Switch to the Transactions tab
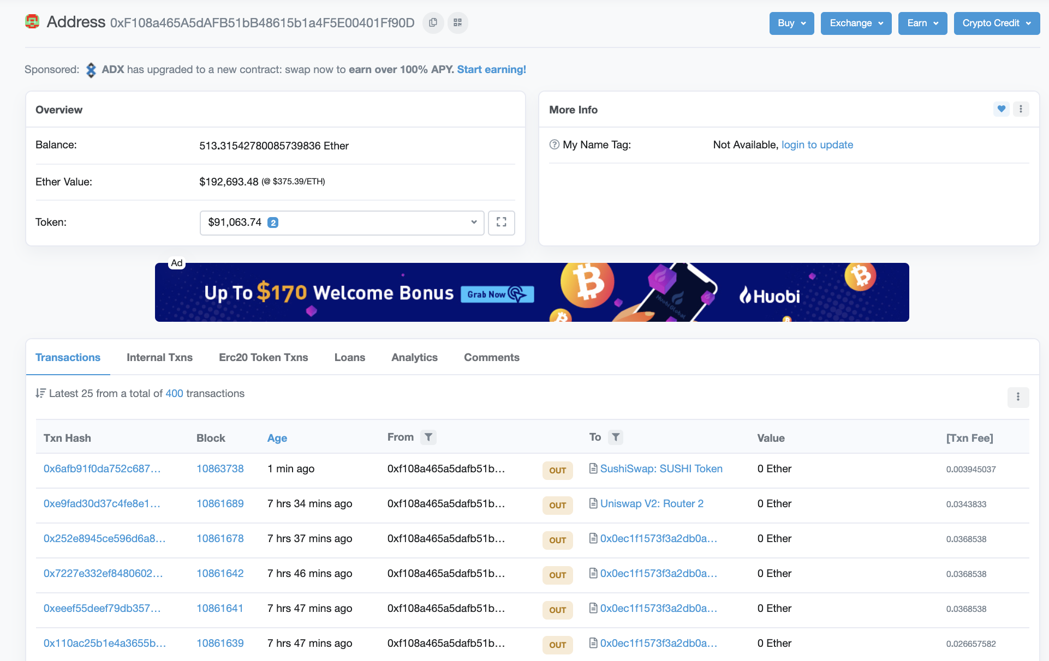The height and width of the screenshot is (661, 1049). pos(68,357)
